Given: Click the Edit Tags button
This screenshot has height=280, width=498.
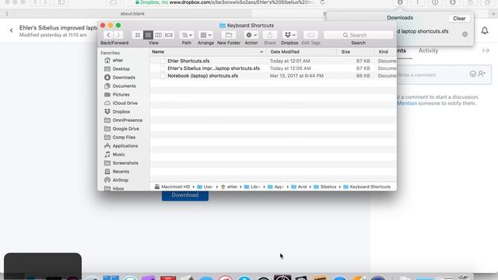Looking at the screenshot, I should (311, 35).
